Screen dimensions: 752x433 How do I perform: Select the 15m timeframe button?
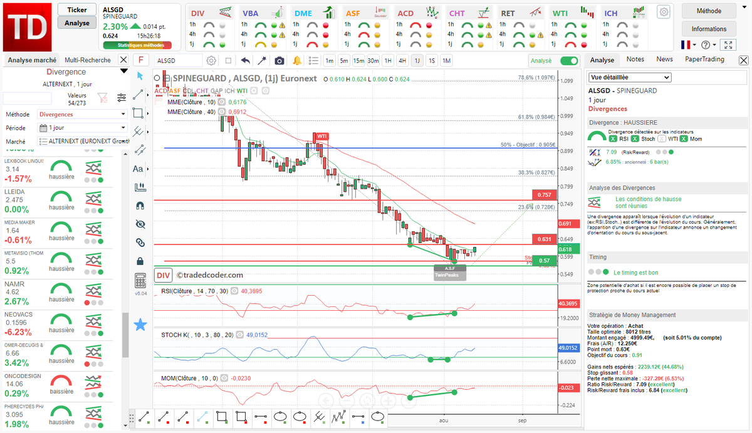pyautogui.click(x=358, y=61)
